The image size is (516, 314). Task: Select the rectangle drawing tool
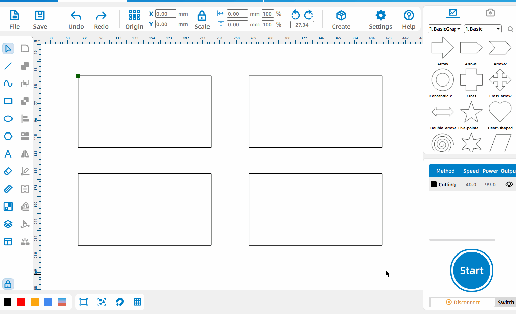pos(8,101)
